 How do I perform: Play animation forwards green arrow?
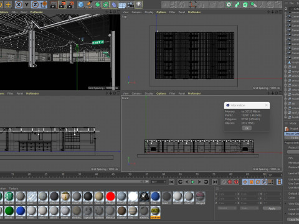[x=193, y=182]
